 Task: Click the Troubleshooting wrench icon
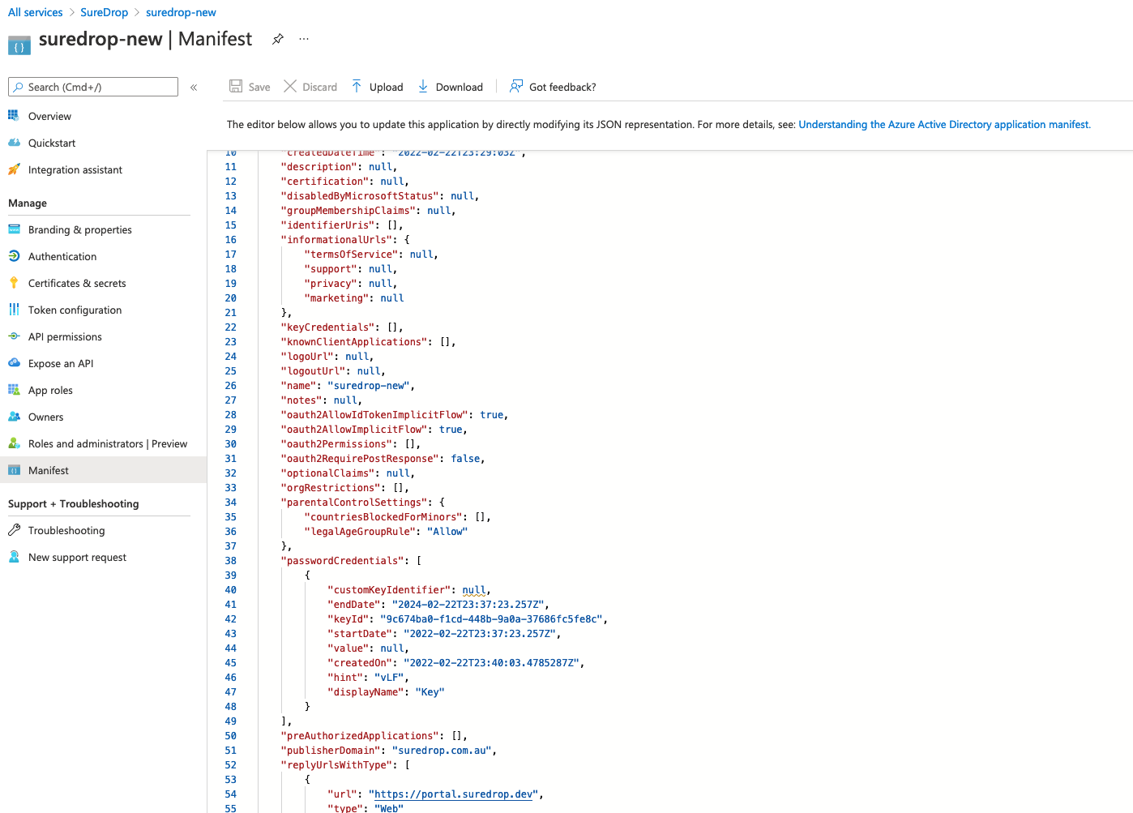pyautogui.click(x=14, y=530)
